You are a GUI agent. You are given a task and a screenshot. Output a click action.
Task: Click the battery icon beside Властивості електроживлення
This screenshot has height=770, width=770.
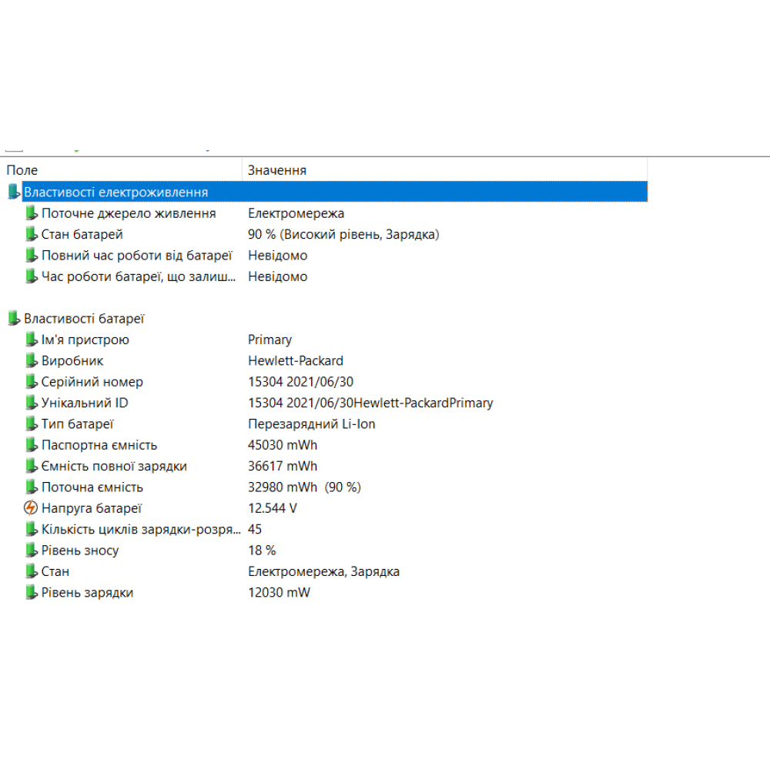click(14, 192)
